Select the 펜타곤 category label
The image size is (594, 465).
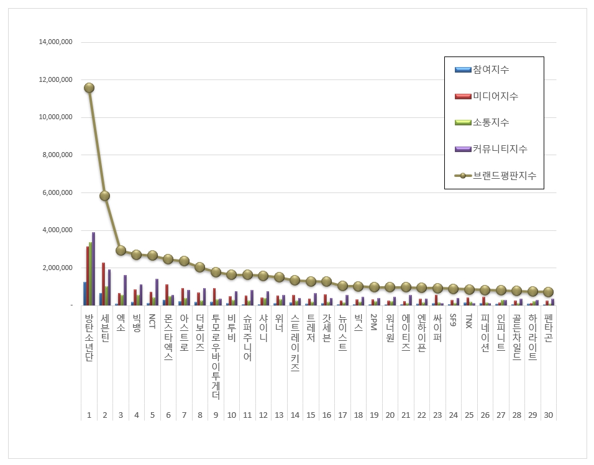(x=549, y=328)
